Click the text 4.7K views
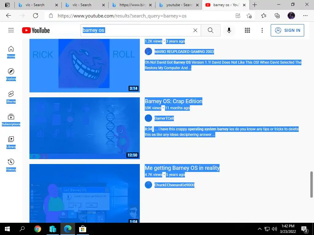 pyautogui.click(x=154, y=175)
